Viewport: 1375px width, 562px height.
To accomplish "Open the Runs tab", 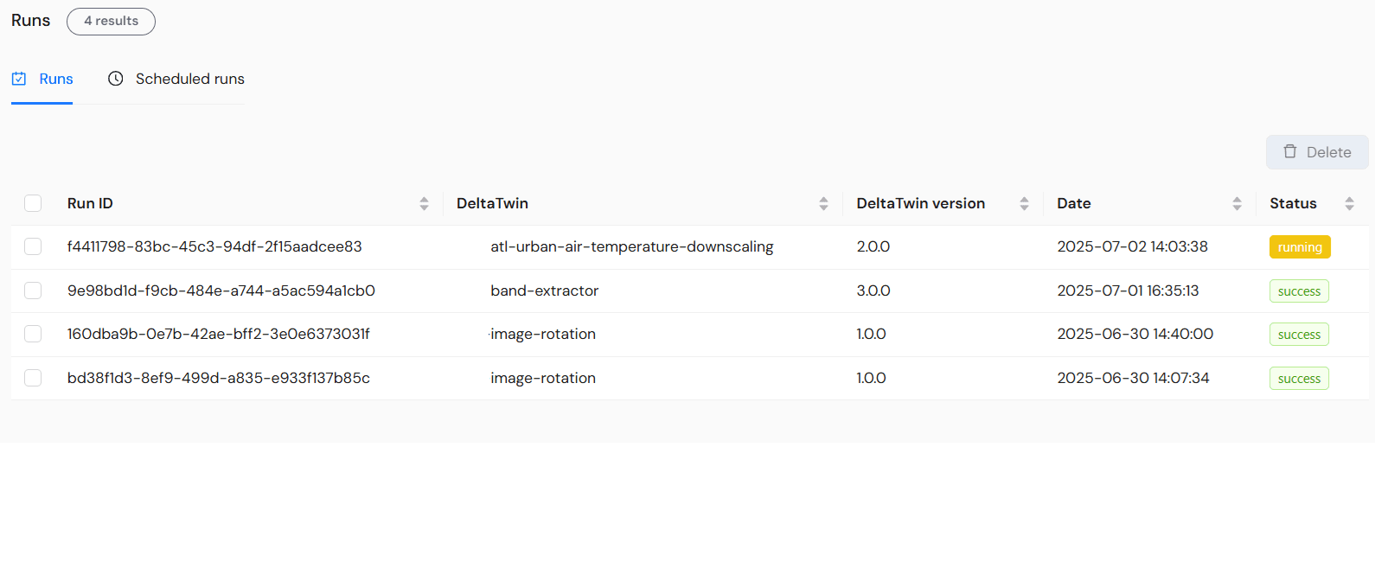I will [55, 79].
